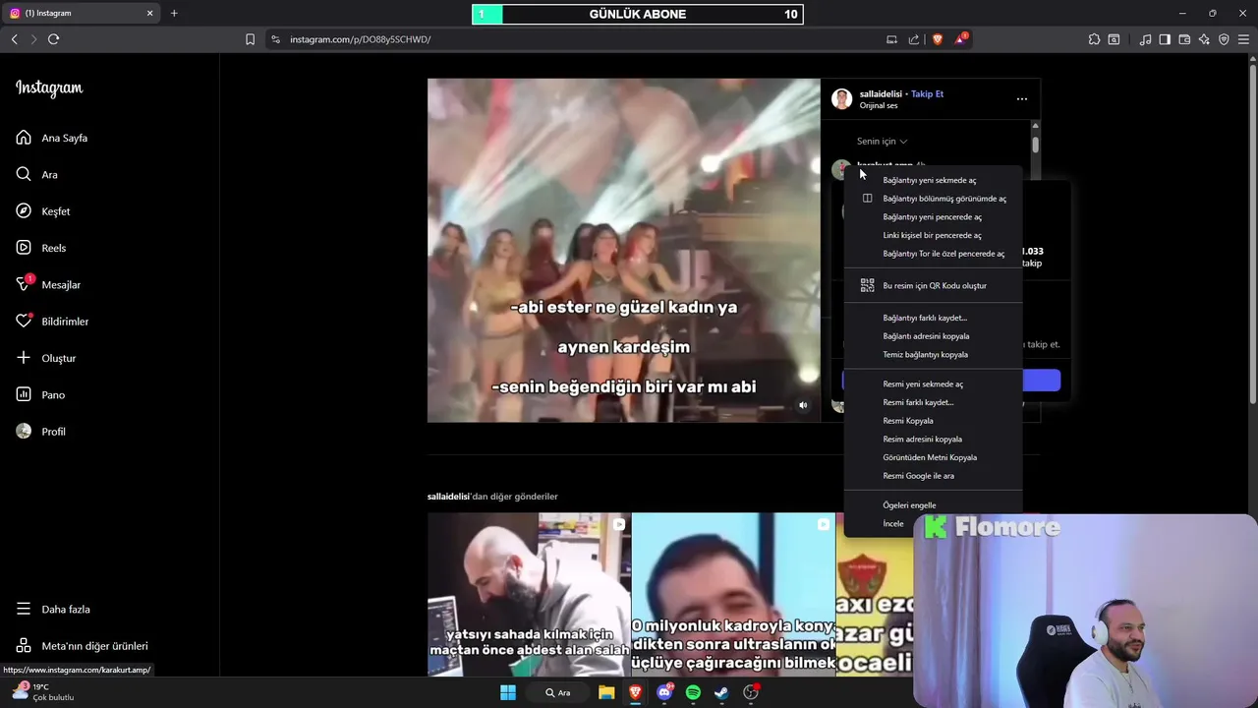Viewport: 1258px width, 708px height.
Task: Bookmark this page in the address bar
Action: (250, 39)
